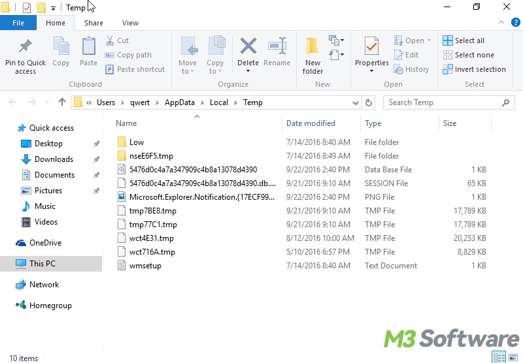The image size is (523, 363).
Task: Open the File tab
Action: pos(18,23)
